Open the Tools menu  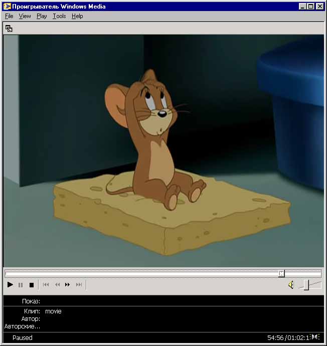59,16
